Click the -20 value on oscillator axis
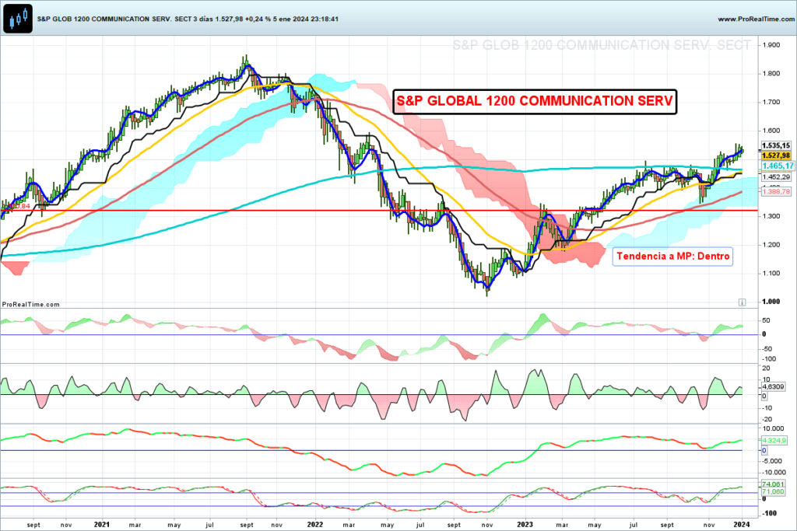797x531 pixels. (767, 419)
